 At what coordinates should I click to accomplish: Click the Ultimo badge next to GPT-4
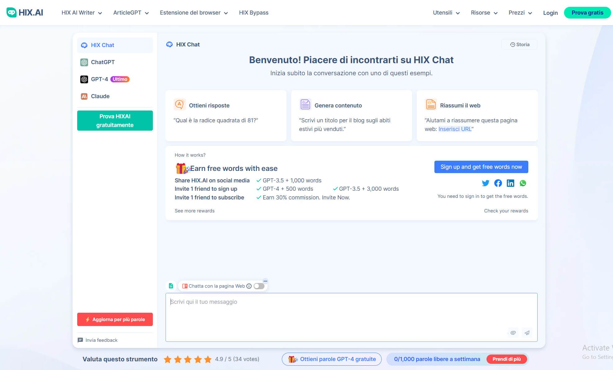coord(120,79)
